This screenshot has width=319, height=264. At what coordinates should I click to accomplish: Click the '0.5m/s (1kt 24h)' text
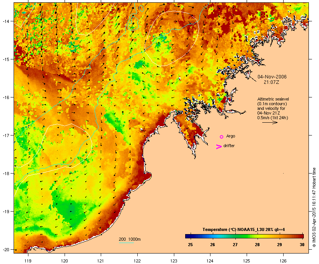click(273, 118)
